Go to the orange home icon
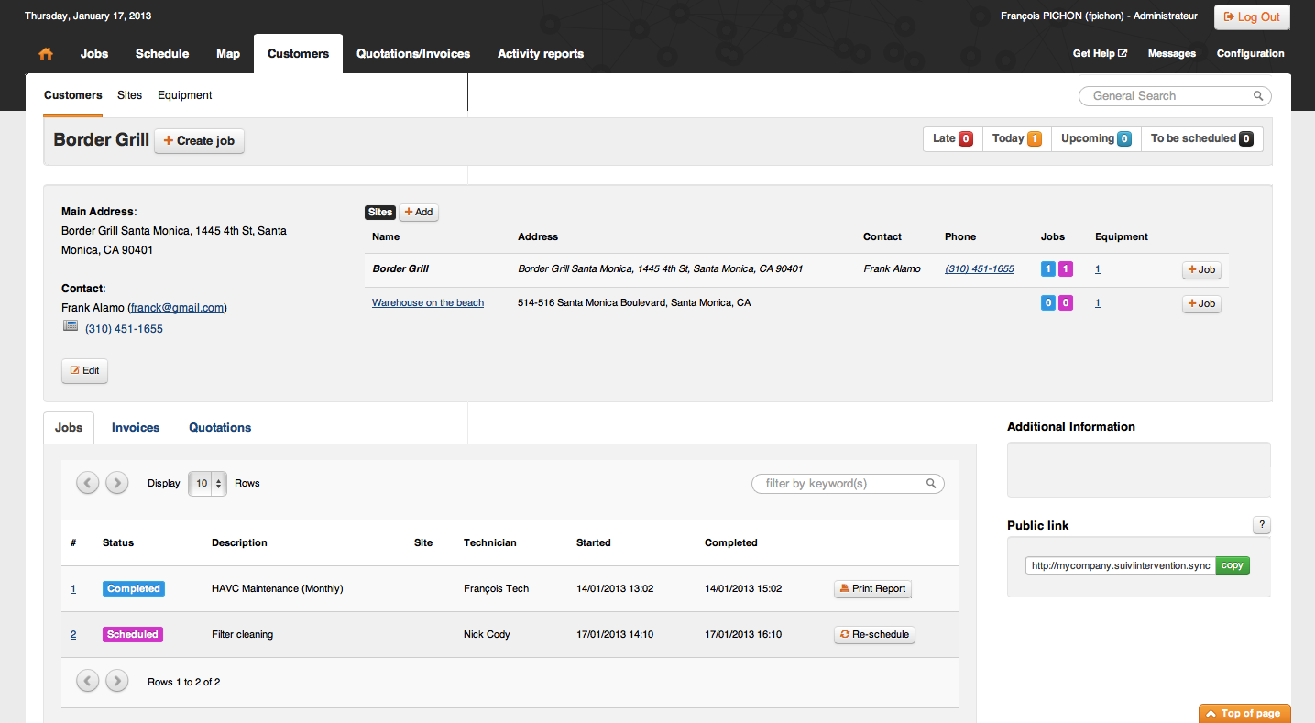This screenshot has height=723, width=1315. [x=46, y=54]
